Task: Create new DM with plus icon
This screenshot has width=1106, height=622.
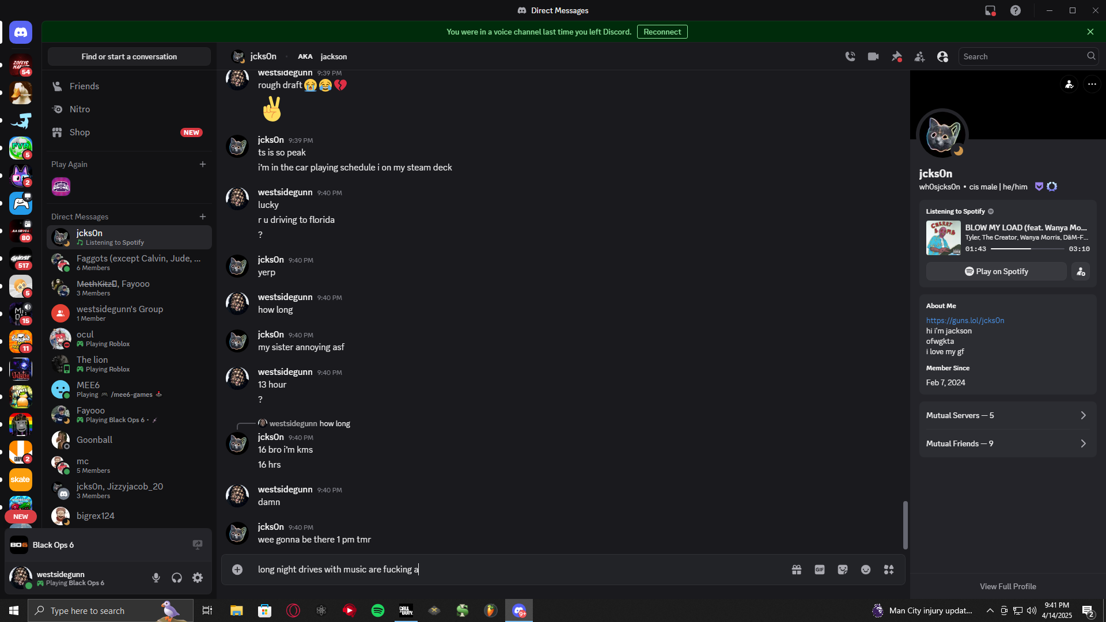Action: pyautogui.click(x=203, y=217)
